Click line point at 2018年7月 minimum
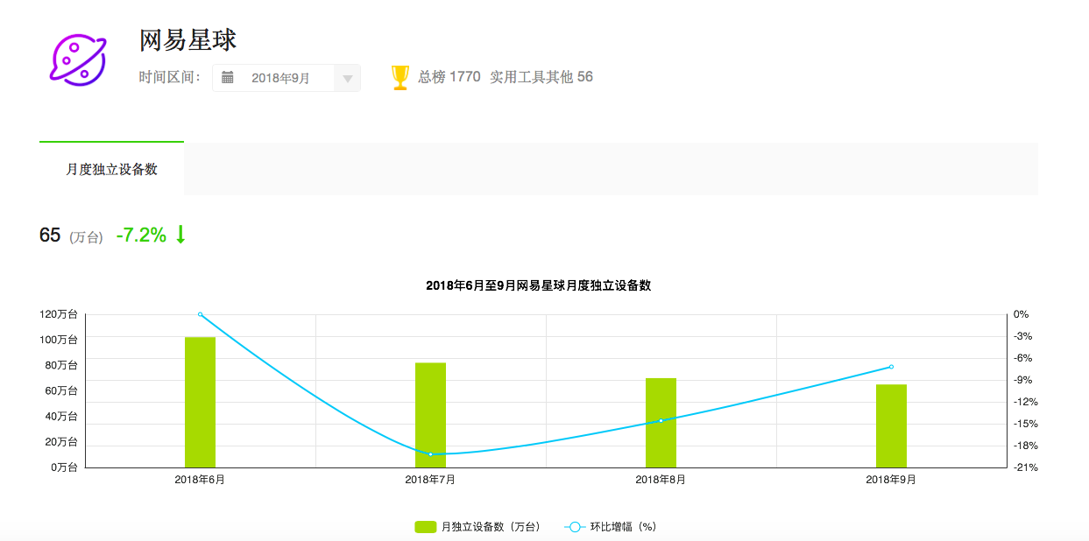Screen dimensions: 1089x541 pyautogui.click(x=430, y=454)
